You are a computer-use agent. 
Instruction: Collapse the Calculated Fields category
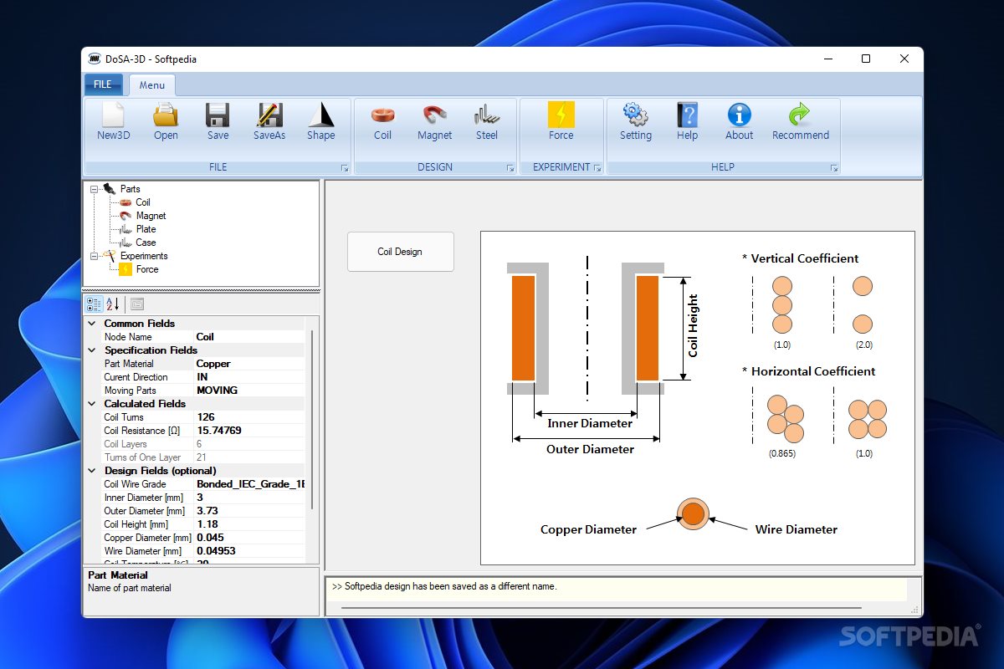[x=92, y=404]
